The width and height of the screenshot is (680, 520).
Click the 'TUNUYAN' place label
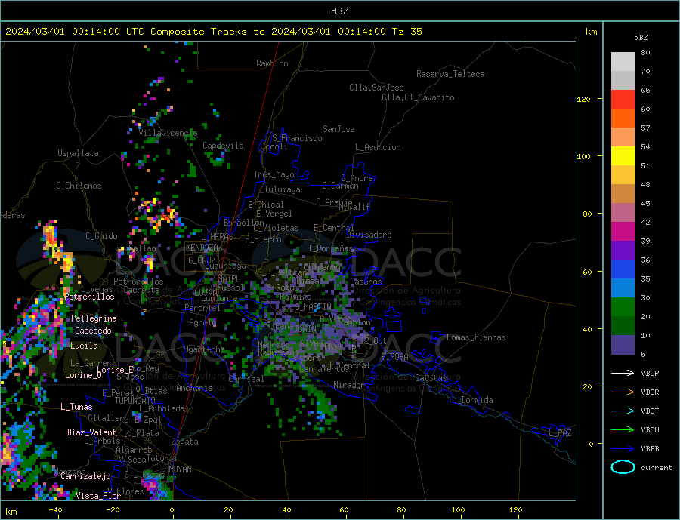175,469
